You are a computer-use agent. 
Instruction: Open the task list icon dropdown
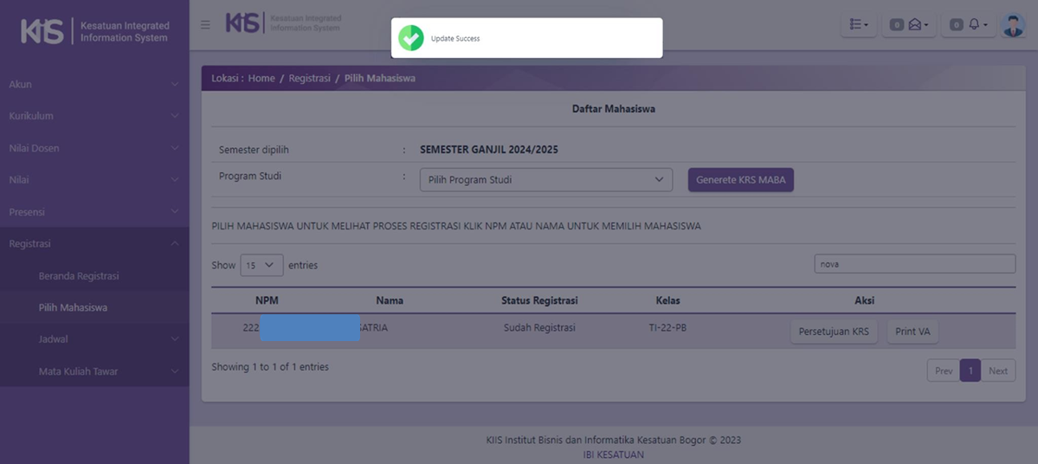pyautogui.click(x=859, y=25)
